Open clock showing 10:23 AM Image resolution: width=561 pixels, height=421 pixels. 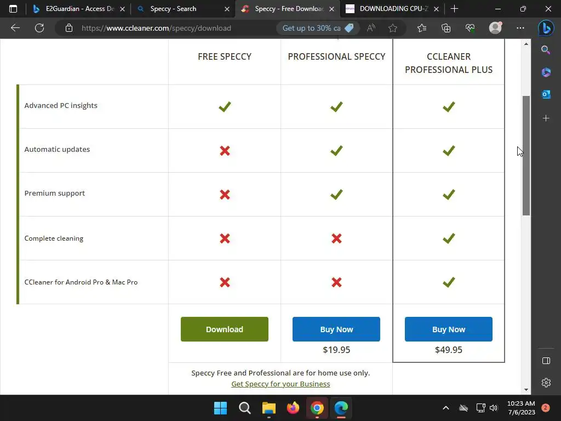point(521,403)
